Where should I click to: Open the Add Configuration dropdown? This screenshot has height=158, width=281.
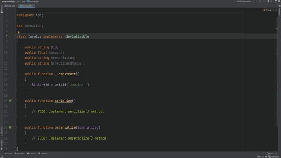click(244, 1)
